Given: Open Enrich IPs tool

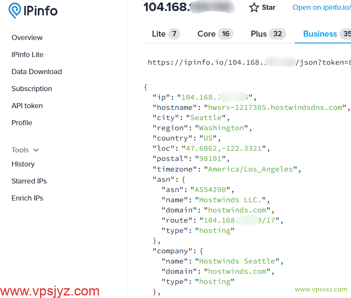Looking at the screenshot, I should click(27, 198).
